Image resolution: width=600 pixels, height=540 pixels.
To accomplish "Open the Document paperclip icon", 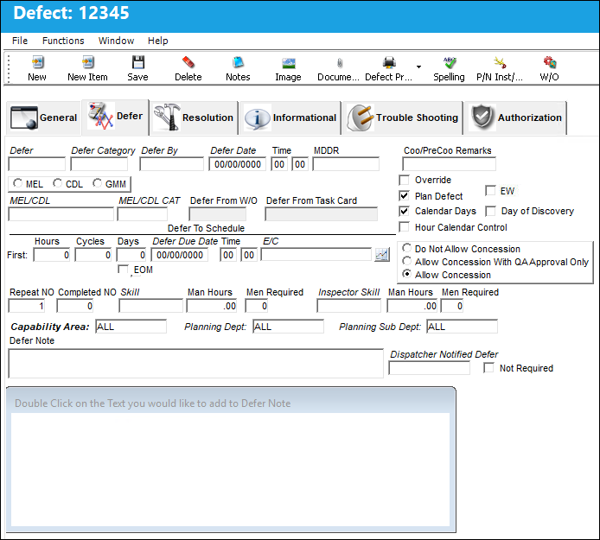I will point(340,63).
